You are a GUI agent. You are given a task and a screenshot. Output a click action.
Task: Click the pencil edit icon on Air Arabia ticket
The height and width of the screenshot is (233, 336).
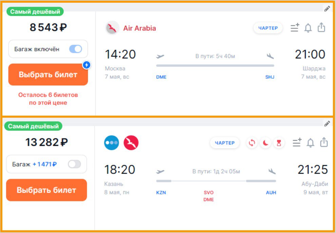pos(327,9)
